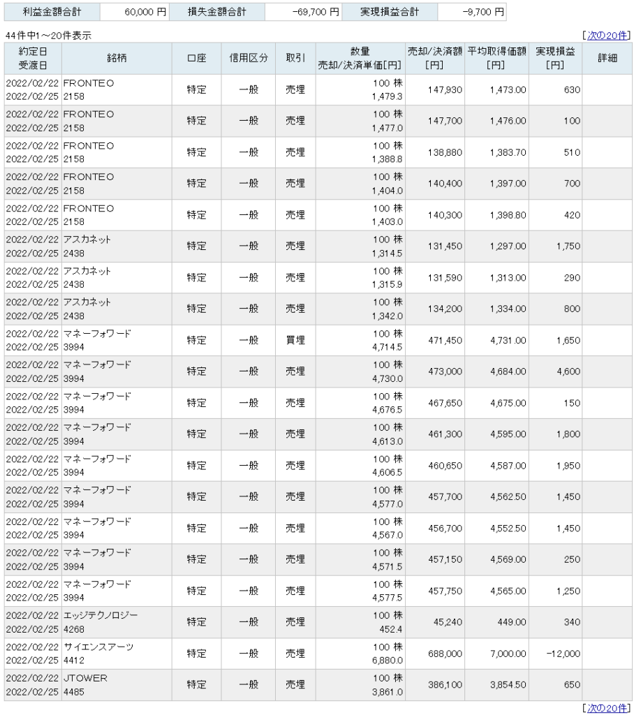Image resolution: width=634 pixels, height=715 pixels.
Task: Select the 456,700 settlement amount cell
Action: [x=435, y=528]
